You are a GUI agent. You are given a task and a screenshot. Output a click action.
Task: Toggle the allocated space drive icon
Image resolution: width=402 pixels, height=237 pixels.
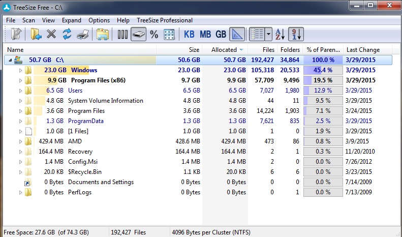coord(139,35)
